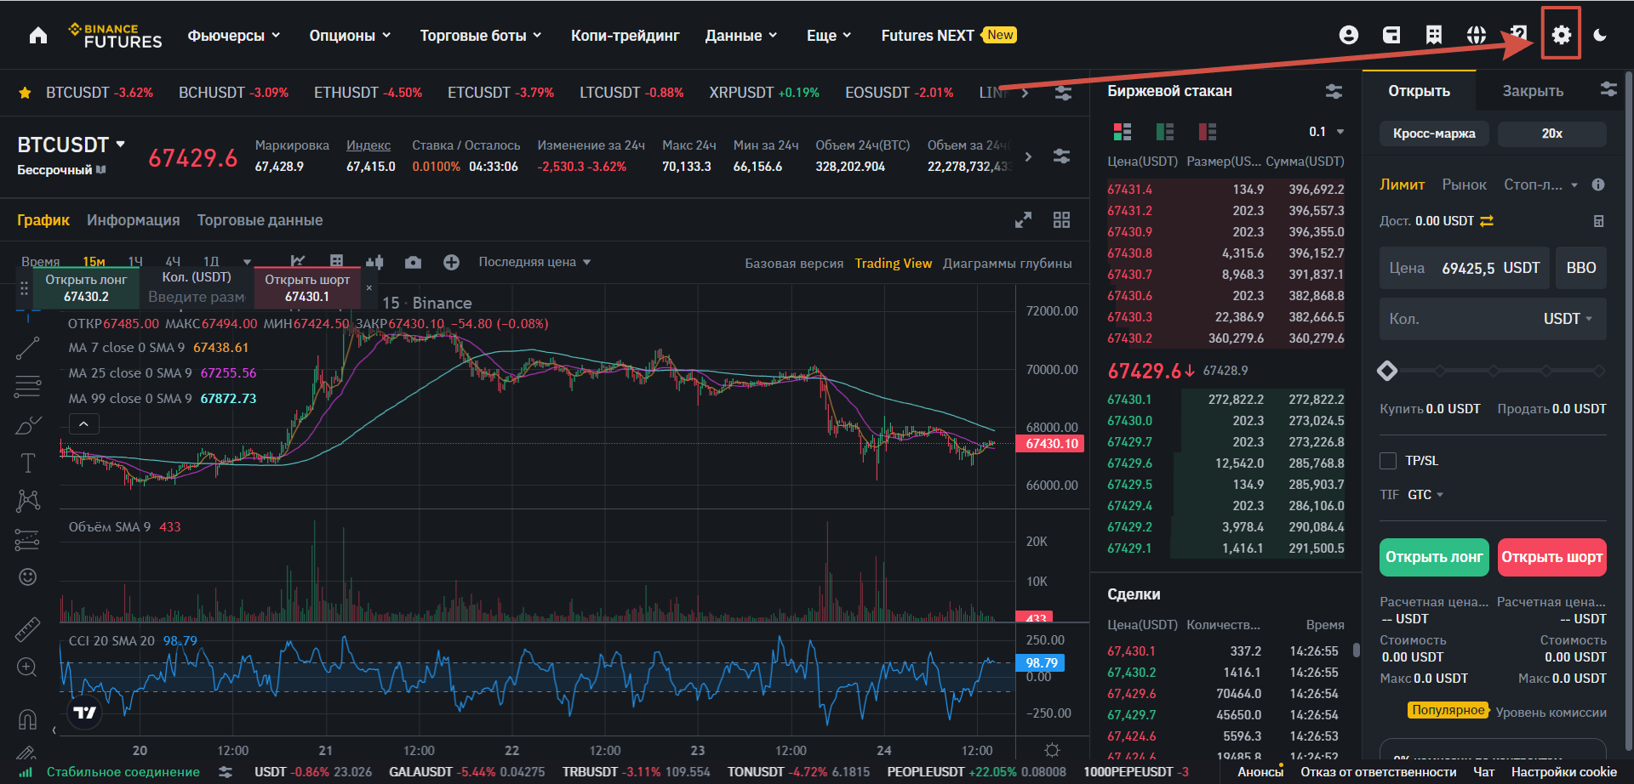Expand the BTCUSDT pair selector
The width and height of the screenshot is (1634, 784).
(71, 145)
